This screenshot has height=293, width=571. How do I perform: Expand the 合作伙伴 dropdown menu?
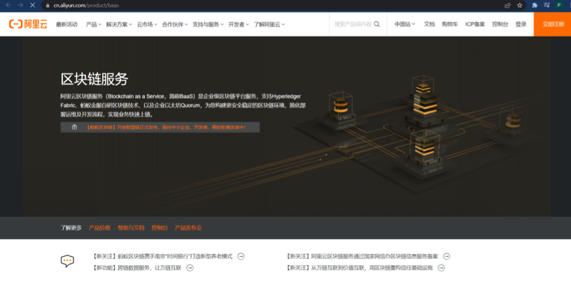point(175,24)
